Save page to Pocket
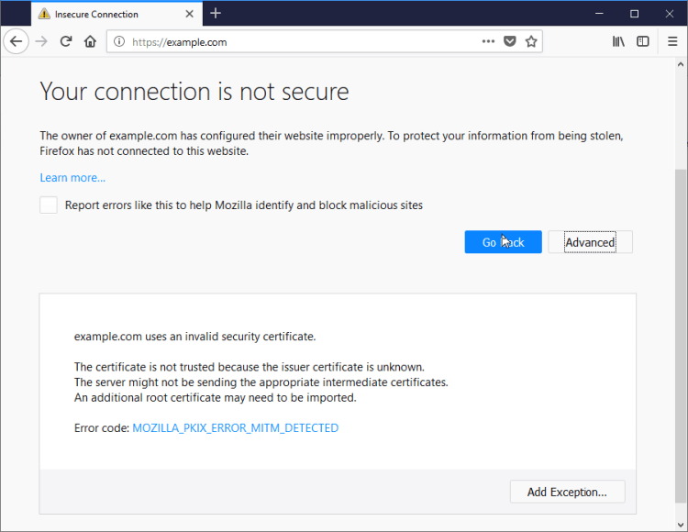Image resolution: width=688 pixels, height=532 pixels. 509,41
